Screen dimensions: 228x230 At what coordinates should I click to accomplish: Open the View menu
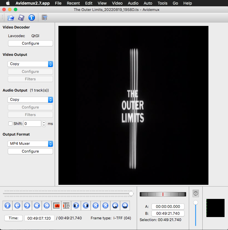coord(102,3)
